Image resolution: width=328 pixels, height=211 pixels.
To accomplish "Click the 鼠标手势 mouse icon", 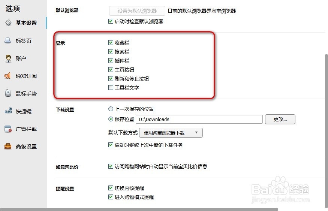I will pyautogui.click(x=8, y=94).
